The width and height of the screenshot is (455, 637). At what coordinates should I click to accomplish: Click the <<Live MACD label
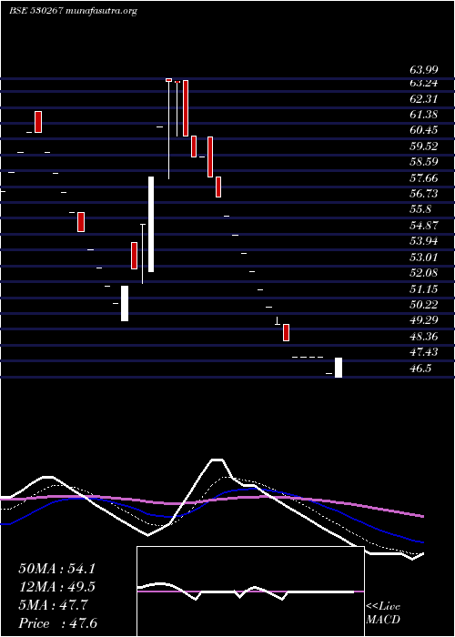point(383,612)
